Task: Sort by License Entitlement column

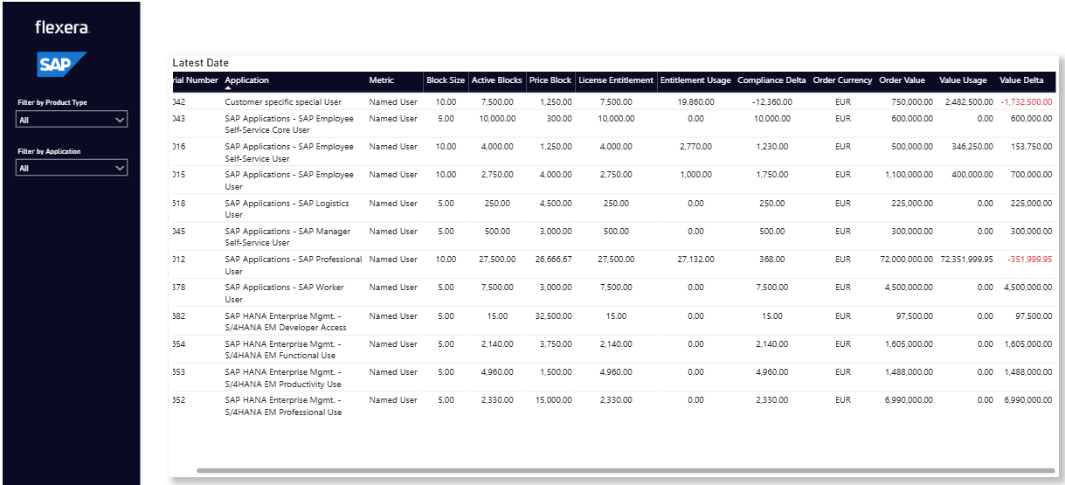Action: (616, 80)
